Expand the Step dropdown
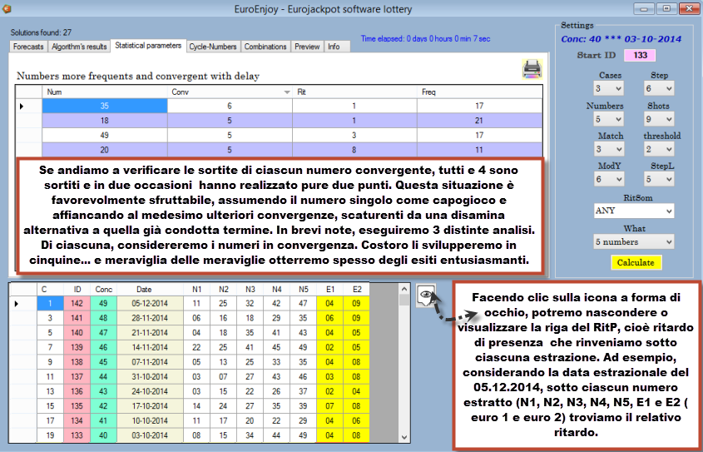Viewport: 703px width, 452px height. [659, 88]
